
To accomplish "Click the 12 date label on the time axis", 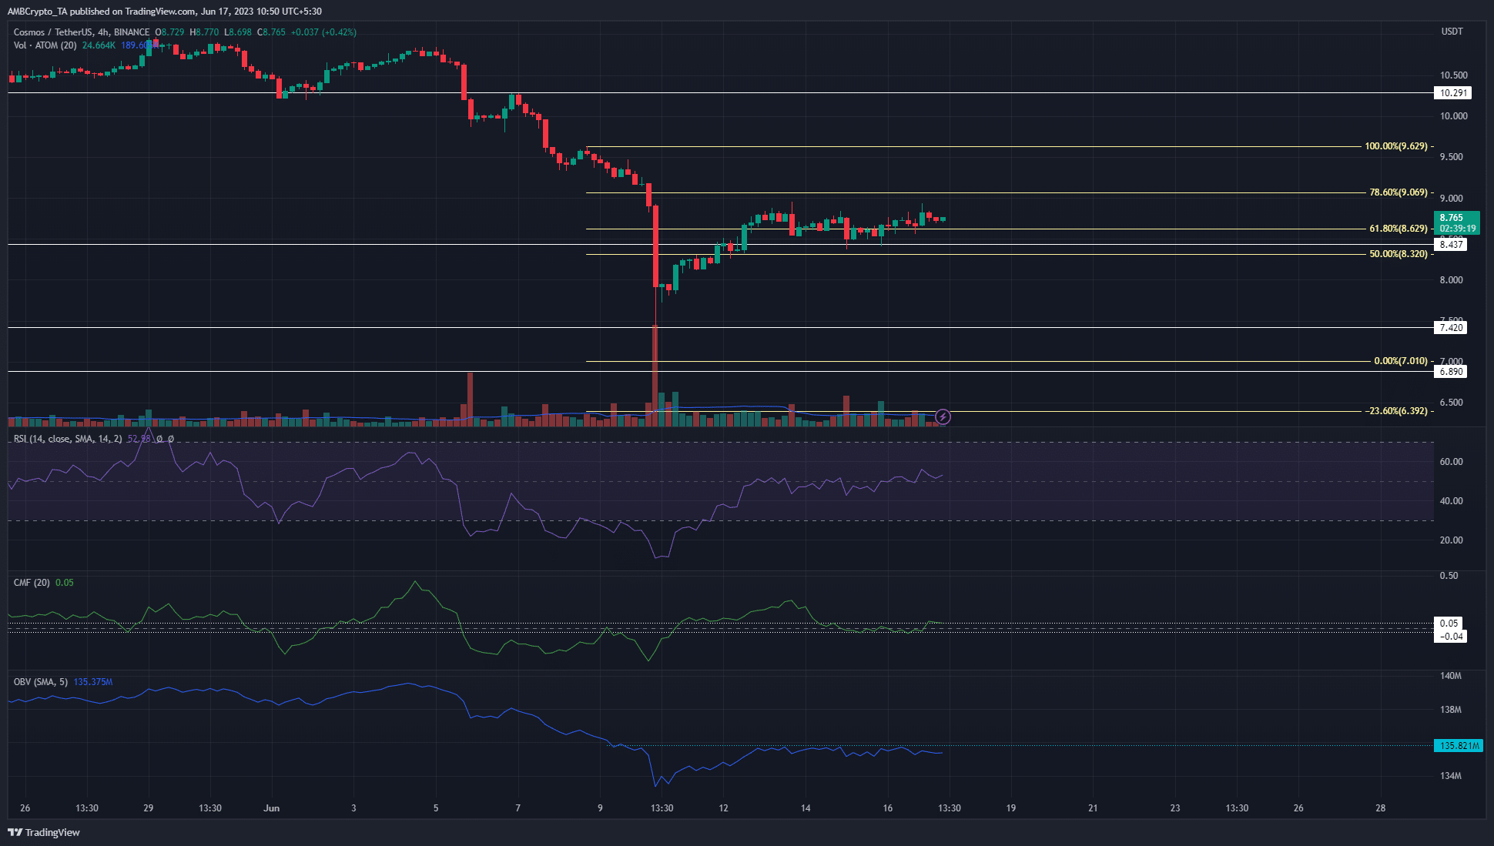I will [x=723, y=808].
